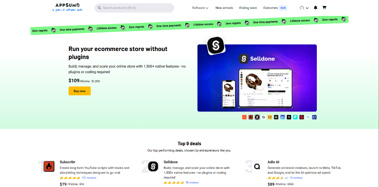Open the Selldone deal icon in Top 9
The height and width of the screenshot is (187, 379).
pyautogui.click(x=153, y=167)
